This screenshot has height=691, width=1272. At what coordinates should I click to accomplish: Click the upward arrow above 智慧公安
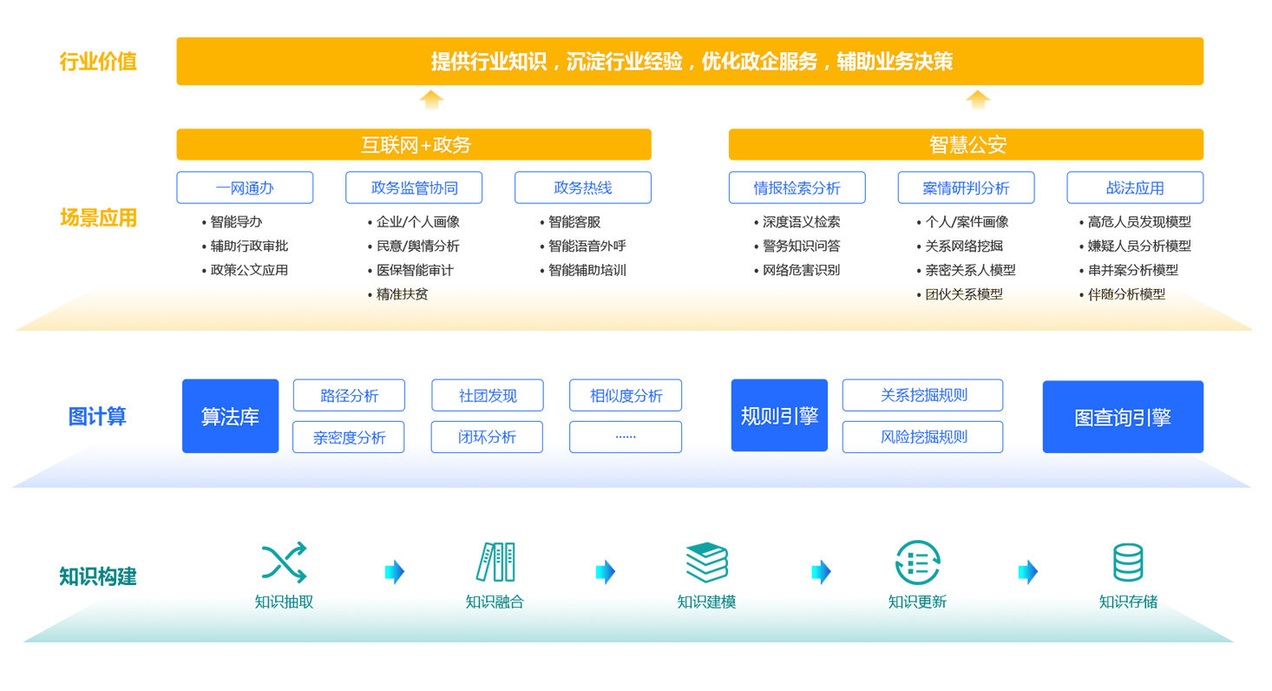tap(978, 100)
